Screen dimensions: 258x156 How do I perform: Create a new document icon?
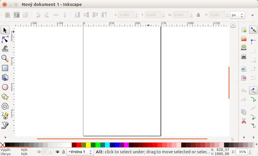244,30
